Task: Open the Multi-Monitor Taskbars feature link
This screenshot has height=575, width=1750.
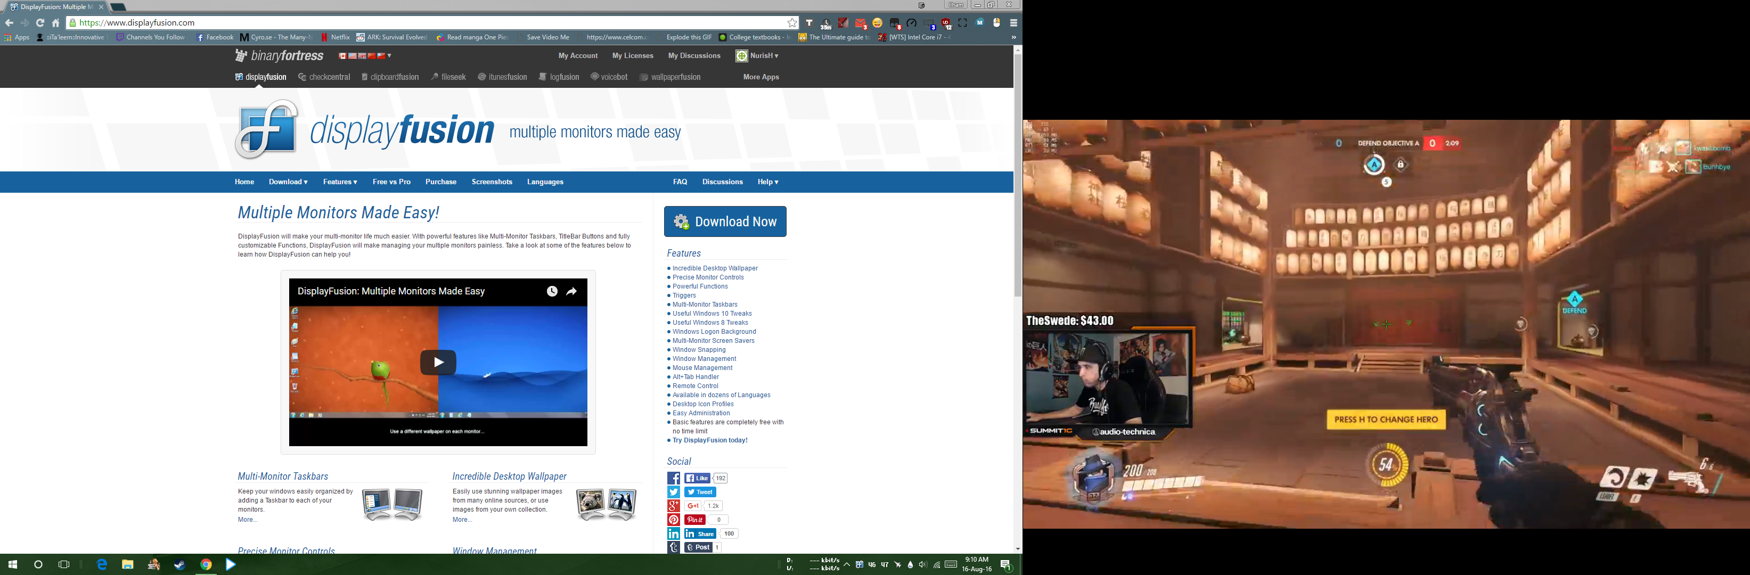Action: pos(705,304)
